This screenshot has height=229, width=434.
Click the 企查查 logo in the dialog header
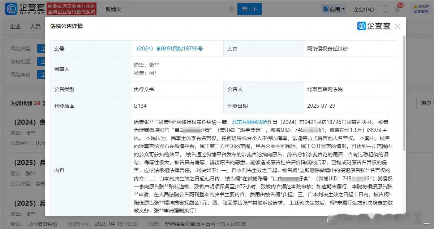click(374, 26)
